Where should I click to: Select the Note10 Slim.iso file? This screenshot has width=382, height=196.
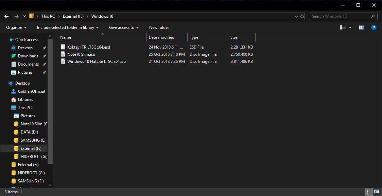click(x=81, y=54)
